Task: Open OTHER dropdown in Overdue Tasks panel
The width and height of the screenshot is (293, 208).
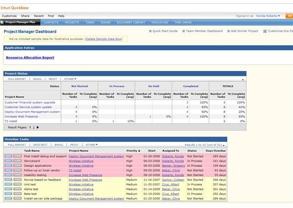Action: point(92,145)
